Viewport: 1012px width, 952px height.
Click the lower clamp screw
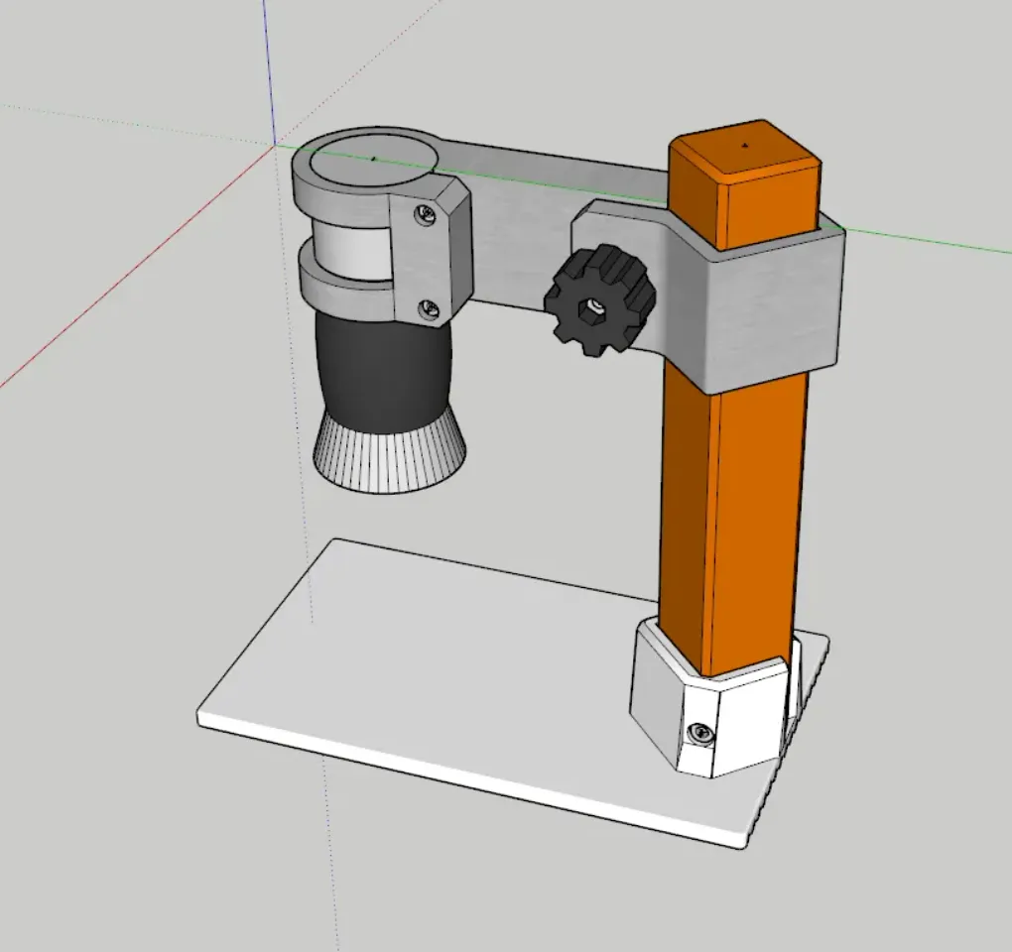tap(427, 310)
